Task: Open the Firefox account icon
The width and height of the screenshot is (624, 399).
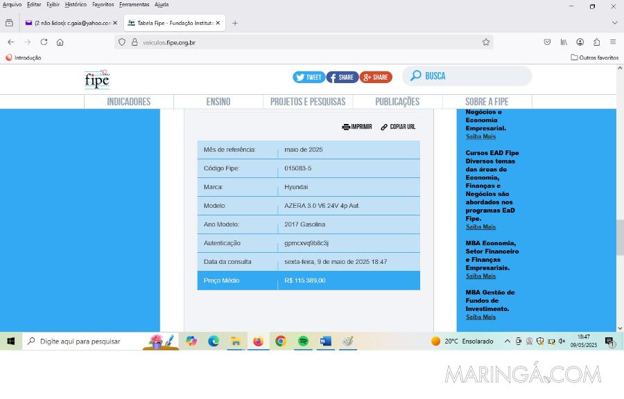Action: [580, 42]
